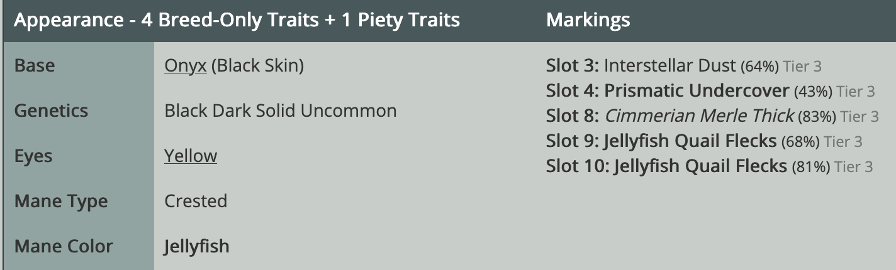
Task: Open the Onyx base link
Action: (185, 66)
